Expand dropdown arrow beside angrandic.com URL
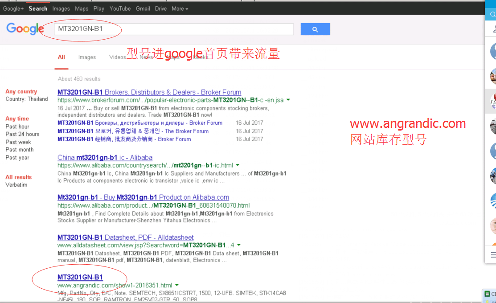 [x=177, y=285]
